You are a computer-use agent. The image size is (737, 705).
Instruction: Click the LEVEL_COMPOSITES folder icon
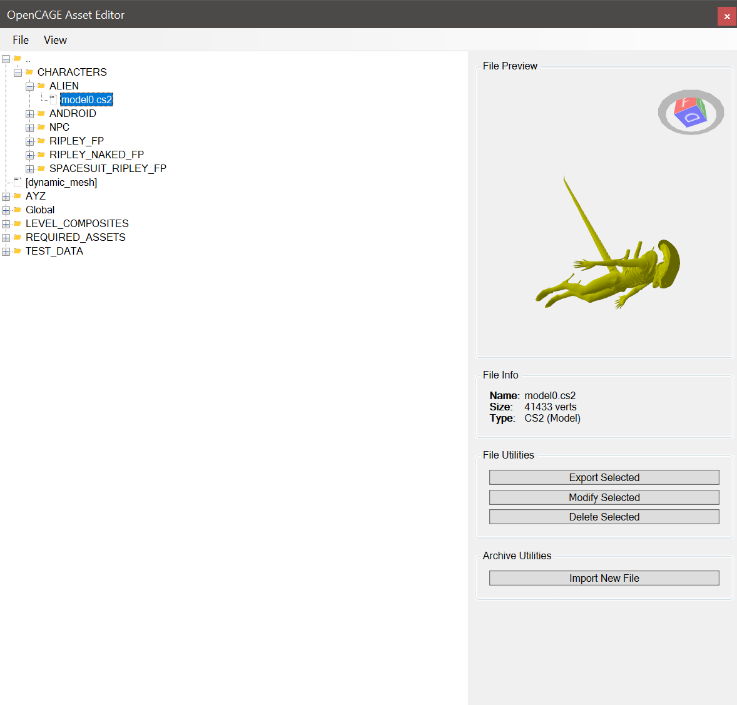click(18, 223)
